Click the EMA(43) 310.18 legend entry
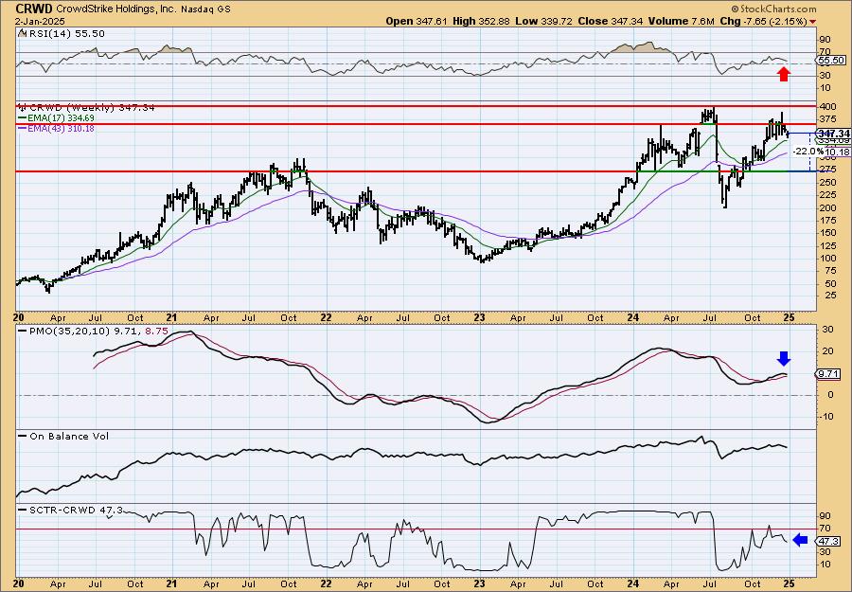This screenshot has width=852, height=592. click(57, 128)
